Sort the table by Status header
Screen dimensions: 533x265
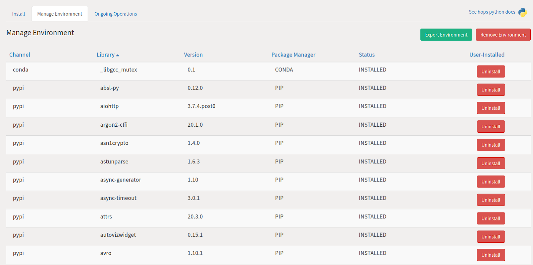[x=366, y=55]
